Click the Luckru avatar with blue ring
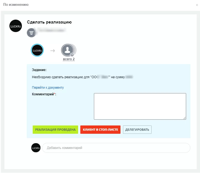This screenshot has width=200, height=173. (37, 51)
